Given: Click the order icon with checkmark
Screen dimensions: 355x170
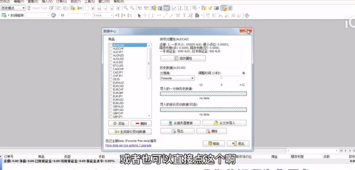Looking at the screenshot, I should point(106,8).
